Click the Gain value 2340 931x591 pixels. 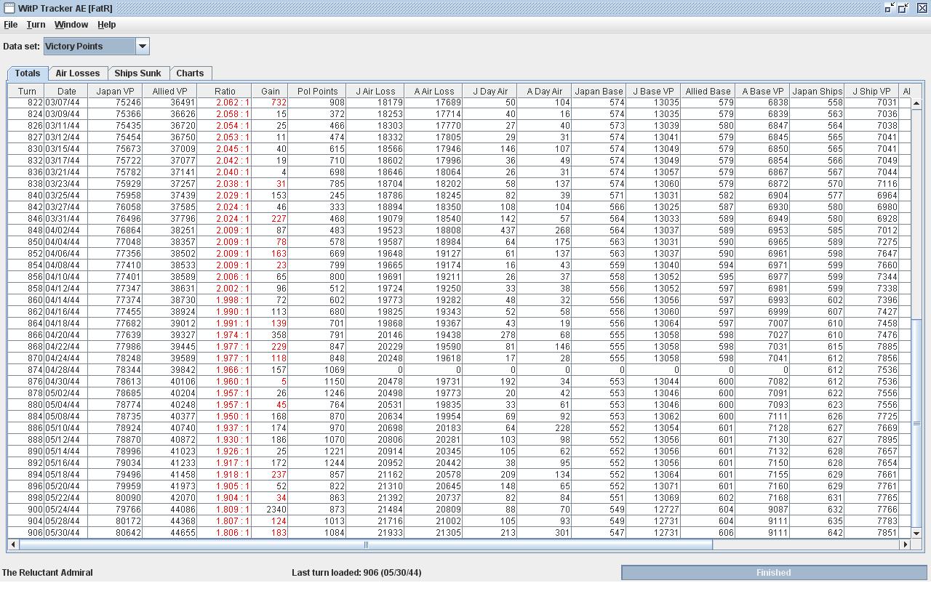coord(270,510)
